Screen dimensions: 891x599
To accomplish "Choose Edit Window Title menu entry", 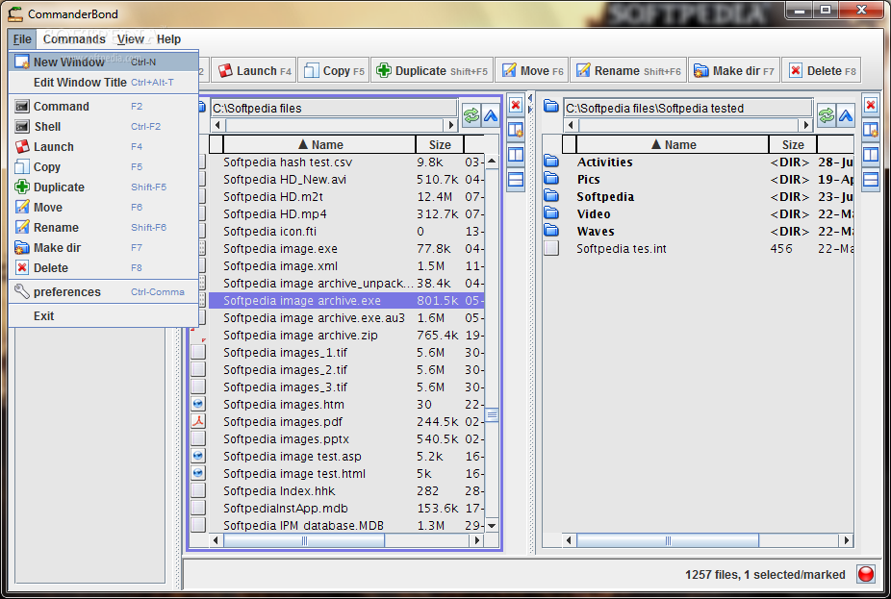I will coord(103,83).
